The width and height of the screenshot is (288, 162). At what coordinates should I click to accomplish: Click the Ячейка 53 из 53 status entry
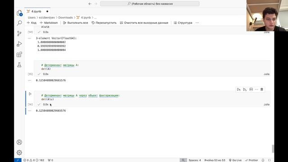click(215, 160)
